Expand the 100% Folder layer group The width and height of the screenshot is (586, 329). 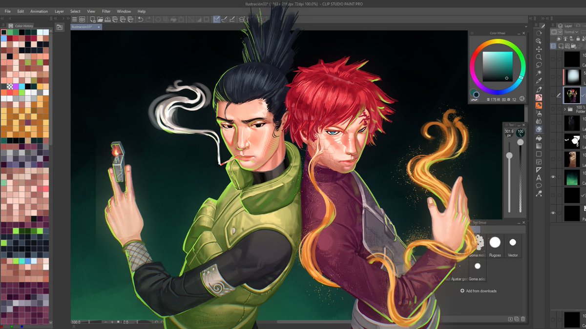[x=566, y=109]
